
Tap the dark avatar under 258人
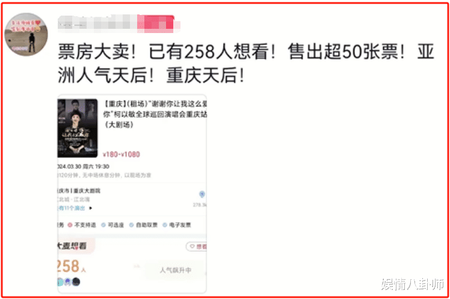(x=76, y=282)
